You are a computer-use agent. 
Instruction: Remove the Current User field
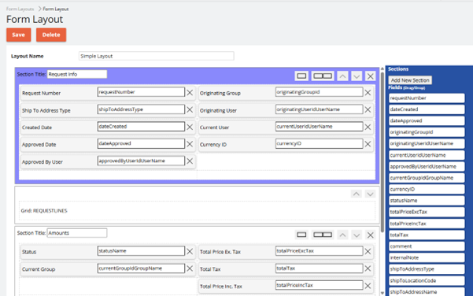(x=368, y=127)
